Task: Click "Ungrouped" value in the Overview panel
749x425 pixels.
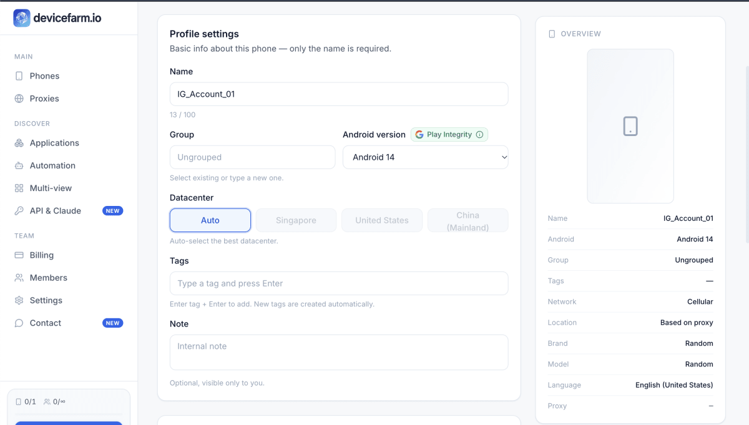Action: pyautogui.click(x=694, y=260)
